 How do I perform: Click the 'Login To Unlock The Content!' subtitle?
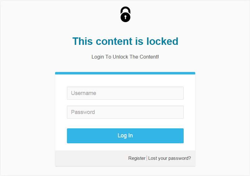click(125, 57)
